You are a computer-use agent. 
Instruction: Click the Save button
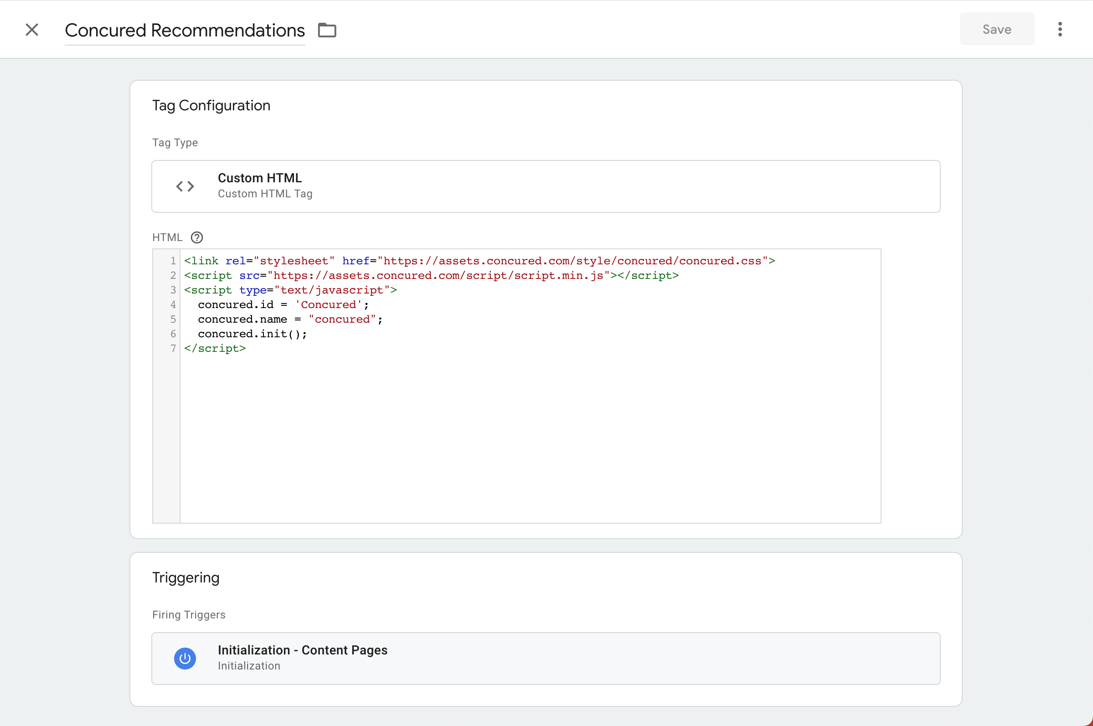(x=997, y=29)
